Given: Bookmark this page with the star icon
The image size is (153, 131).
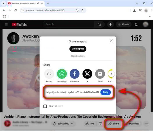Looking at the screenshot, I should click(82, 10).
